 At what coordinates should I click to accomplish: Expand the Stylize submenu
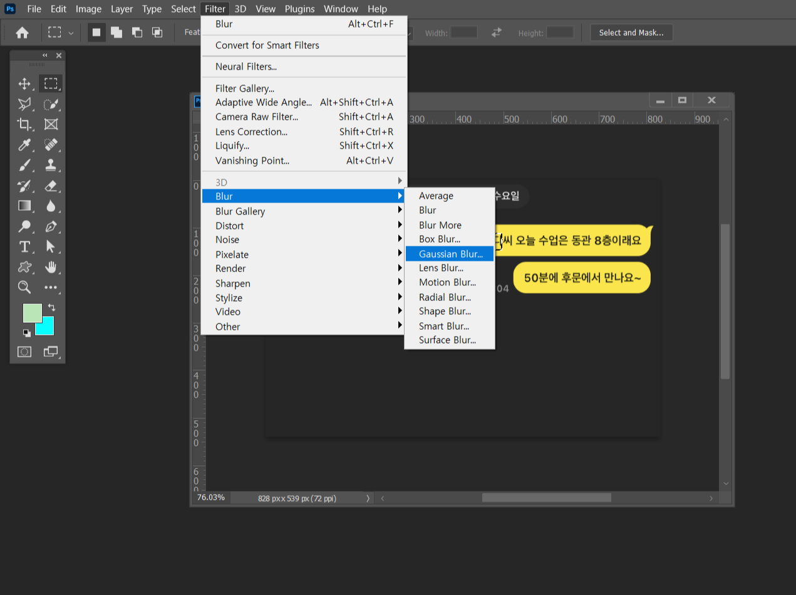(x=303, y=298)
